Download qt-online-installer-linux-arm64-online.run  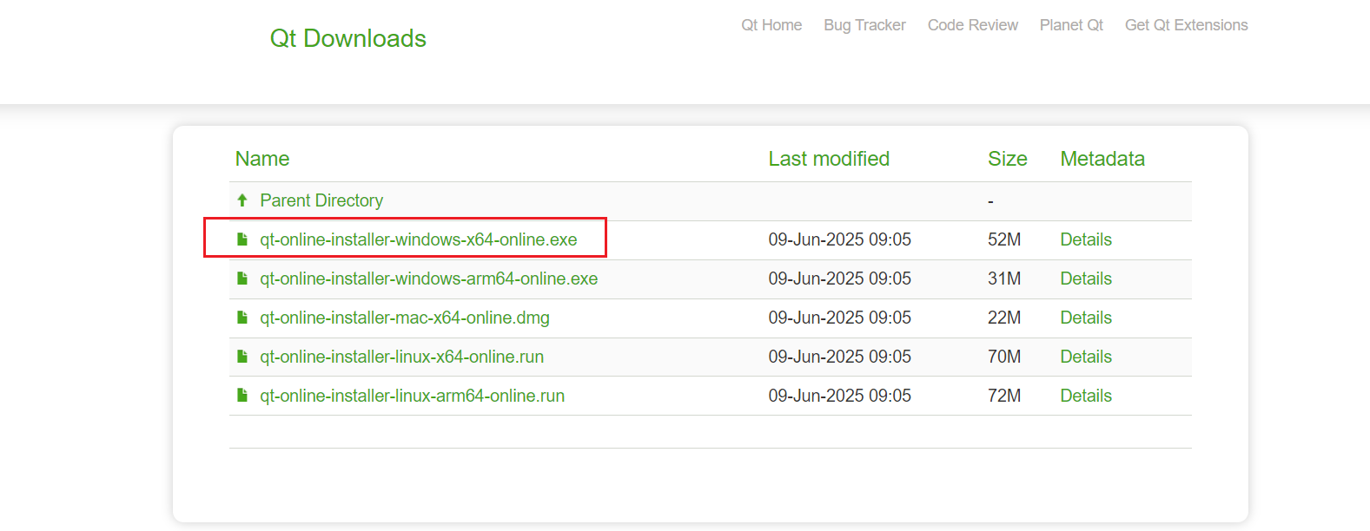tap(413, 396)
